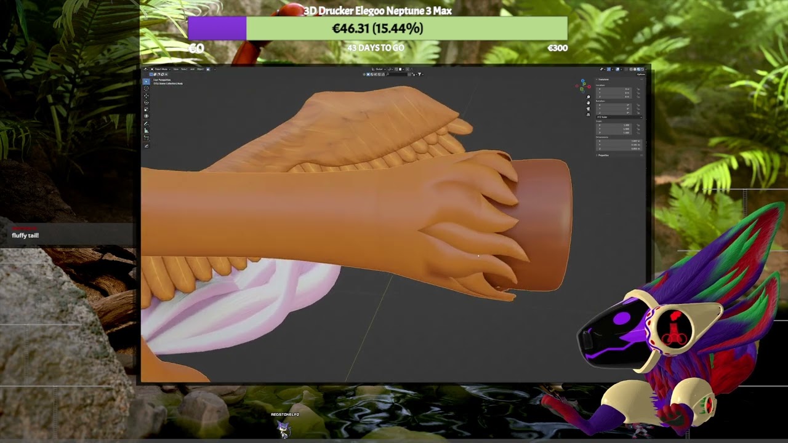Screen dimensions: 788x443
Task: Click the pan view hand icon
Action: [x=589, y=103]
